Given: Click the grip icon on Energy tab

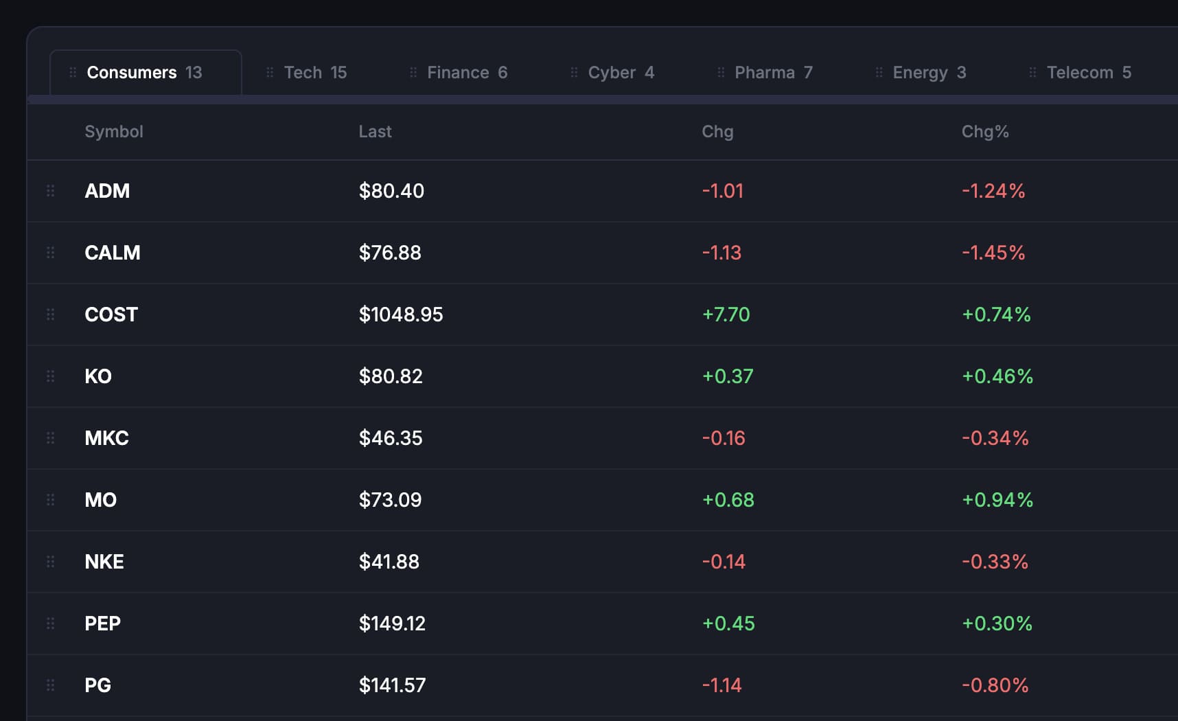Looking at the screenshot, I should pos(879,72).
